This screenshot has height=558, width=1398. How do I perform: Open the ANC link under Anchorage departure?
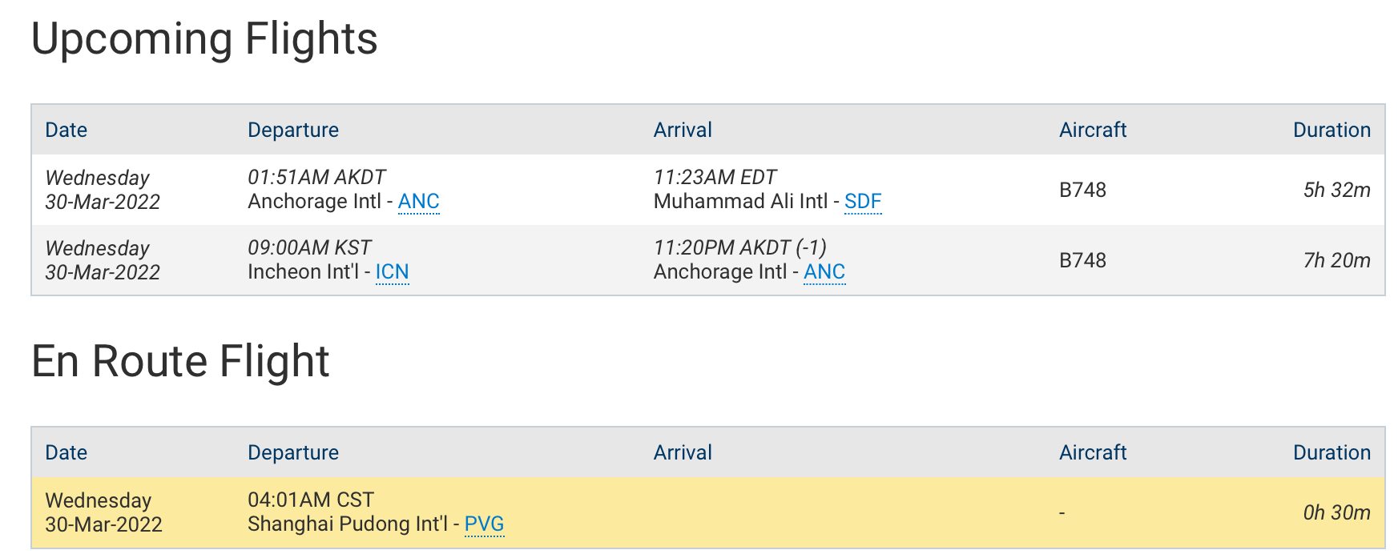coord(418,202)
